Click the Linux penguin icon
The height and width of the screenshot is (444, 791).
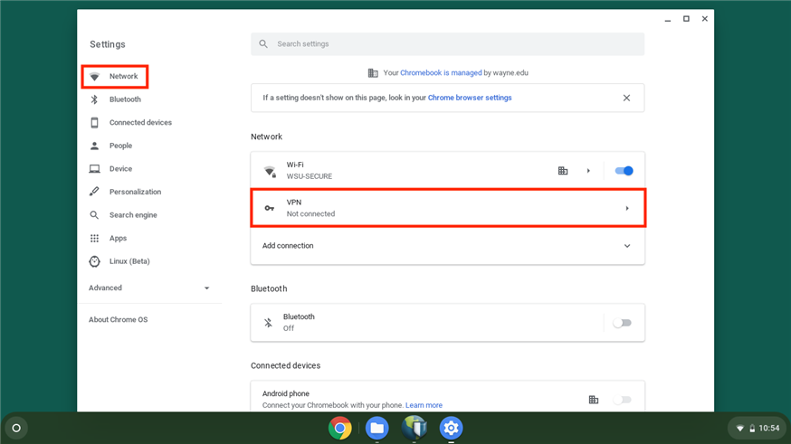pos(94,261)
